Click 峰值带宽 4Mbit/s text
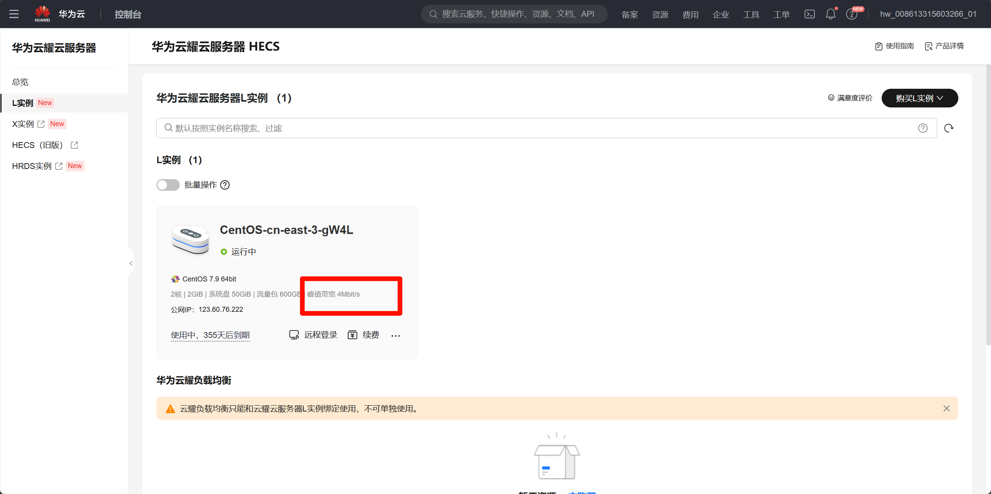Screen dimensions: 991x494 tap(333, 294)
